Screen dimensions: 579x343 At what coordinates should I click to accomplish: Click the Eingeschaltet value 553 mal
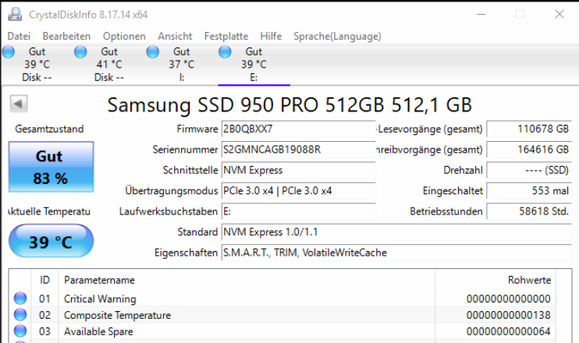(x=529, y=191)
